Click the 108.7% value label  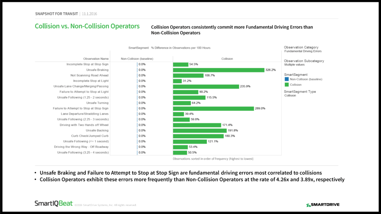coord(210,75)
